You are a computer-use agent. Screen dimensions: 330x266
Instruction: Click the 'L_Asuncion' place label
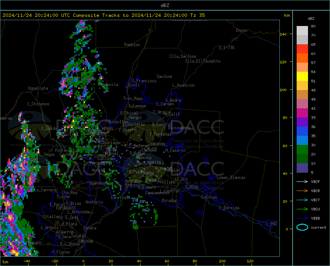coord(183,85)
